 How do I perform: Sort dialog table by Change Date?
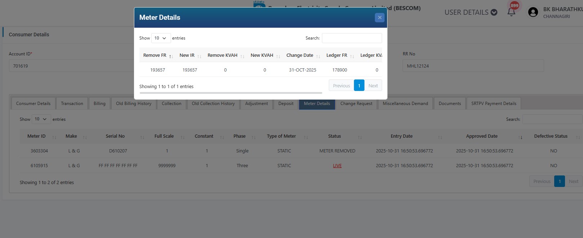tap(302, 55)
